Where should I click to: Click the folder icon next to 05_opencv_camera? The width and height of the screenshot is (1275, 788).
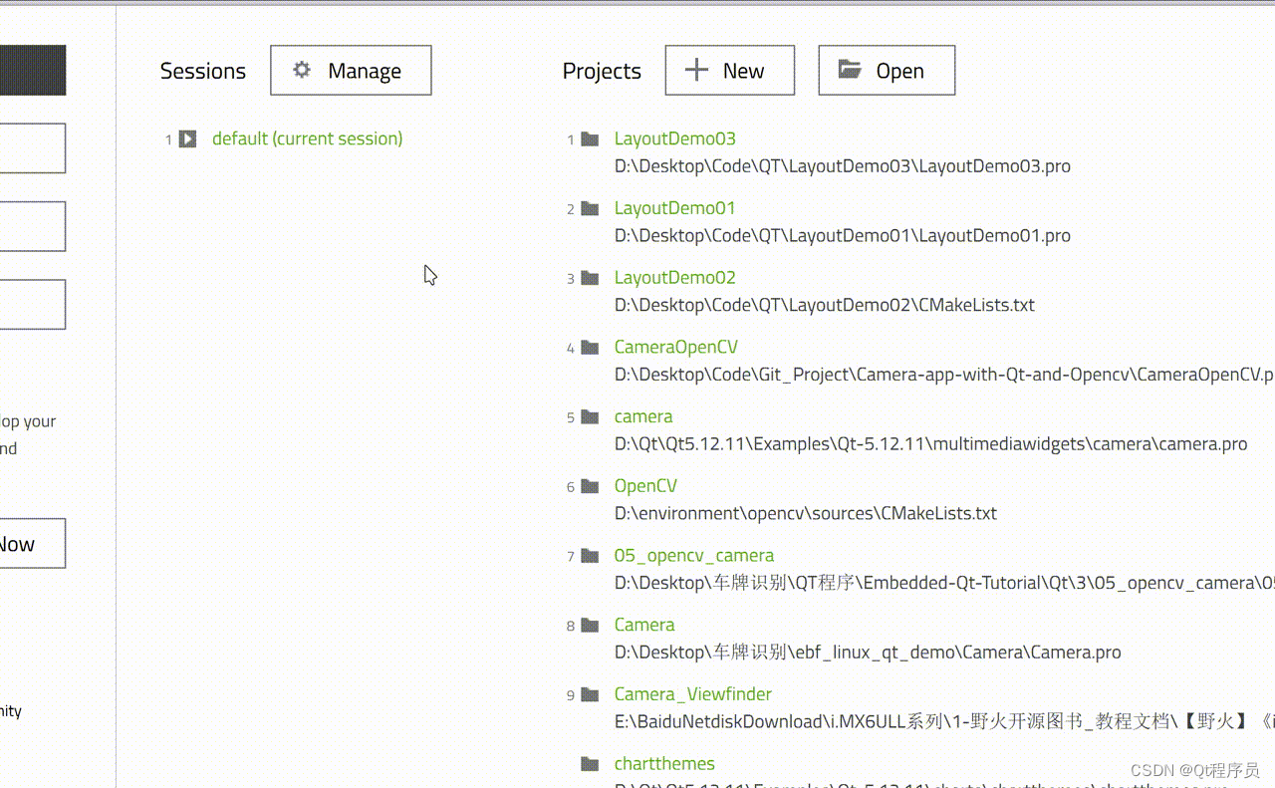click(589, 556)
